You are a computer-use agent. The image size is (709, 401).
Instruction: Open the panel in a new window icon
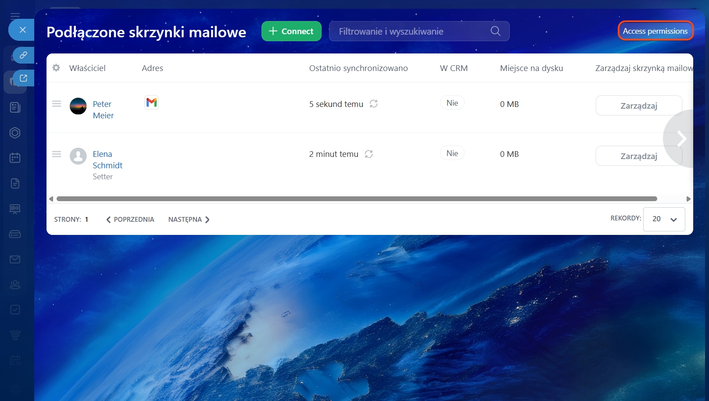click(x=24, y=78)
